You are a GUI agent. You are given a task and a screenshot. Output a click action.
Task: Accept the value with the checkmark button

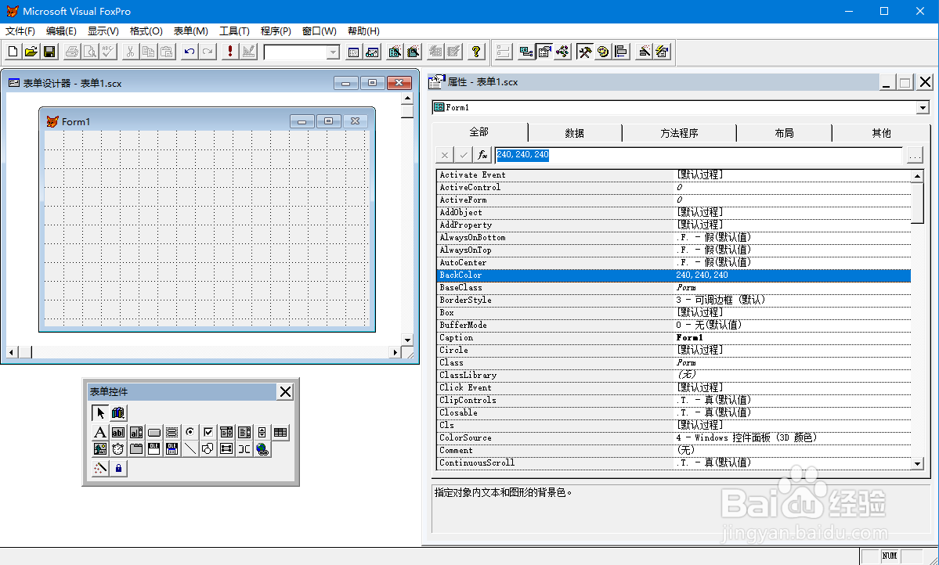click(463, 155)
